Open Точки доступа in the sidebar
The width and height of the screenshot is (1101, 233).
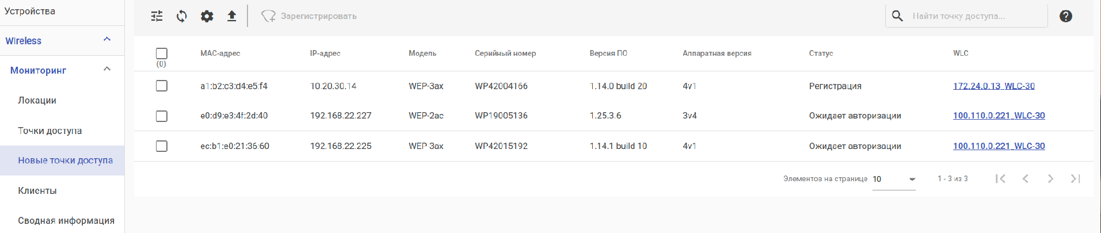click(x=50, y=131)
